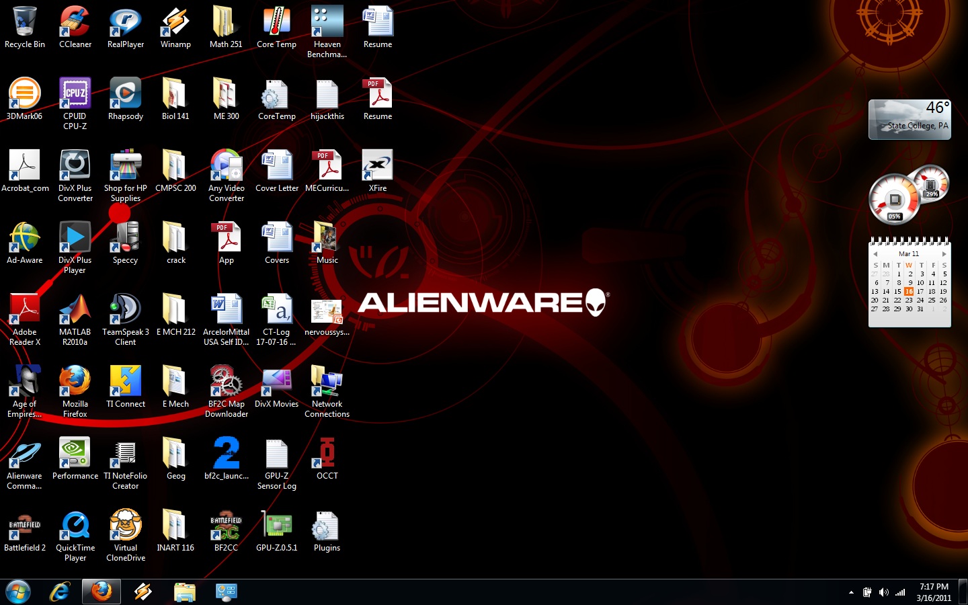Click the Show desktop button
The width and height of the screenshot is (968, 605).
click(x=963, y=592)
